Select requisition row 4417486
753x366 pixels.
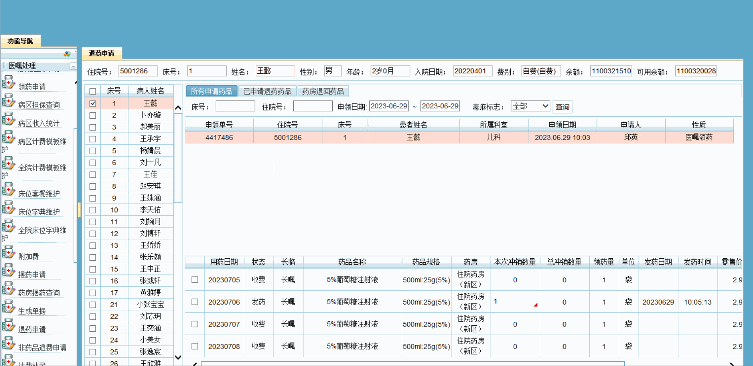pos(459,137)
